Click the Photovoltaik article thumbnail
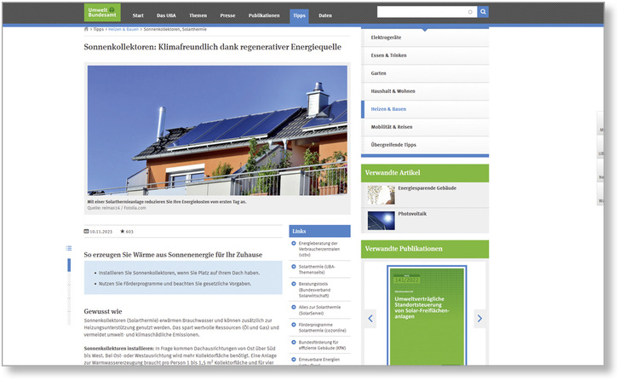This screenshot has width=620, height=381. click(381, 220)
